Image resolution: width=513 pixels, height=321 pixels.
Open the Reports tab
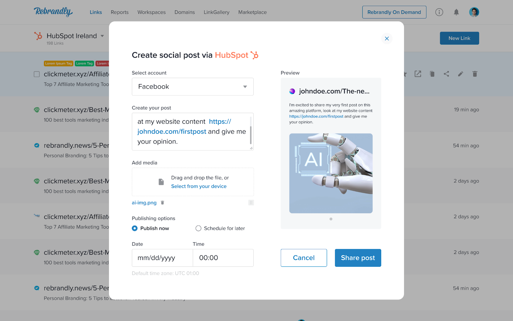tap(120, 12)
